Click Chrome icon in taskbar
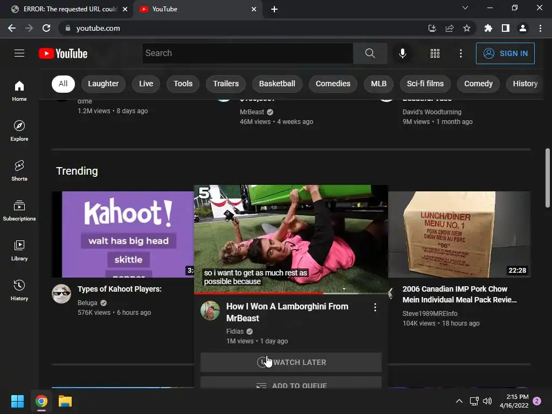Image resolution: width=552 pixels, height=414 pixels. 41,401
